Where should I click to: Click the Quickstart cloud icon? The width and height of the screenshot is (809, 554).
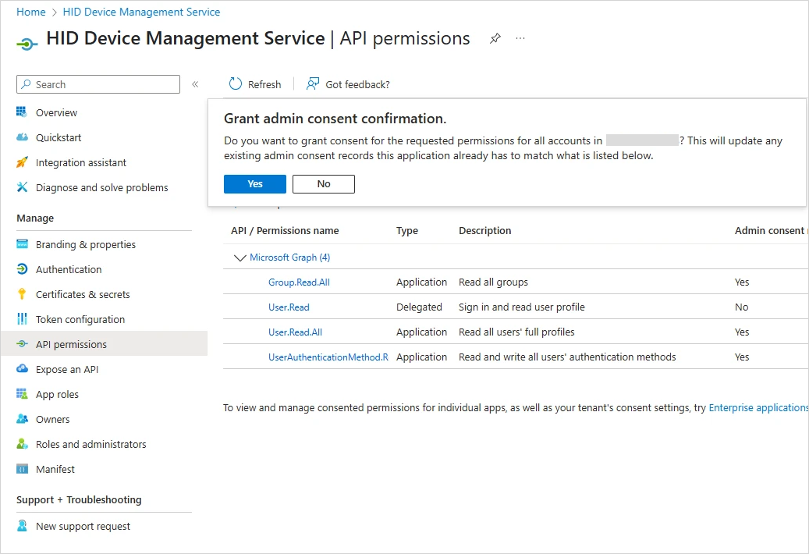click(x=22, y=137)
